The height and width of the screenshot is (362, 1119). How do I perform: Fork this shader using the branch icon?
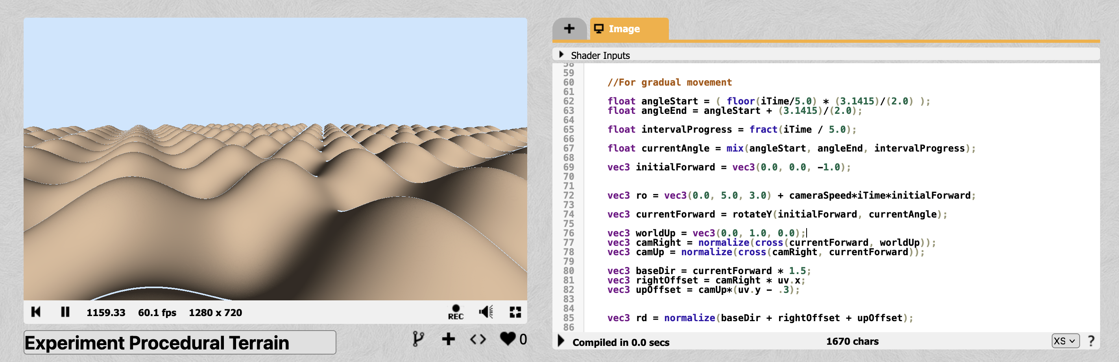418,338
